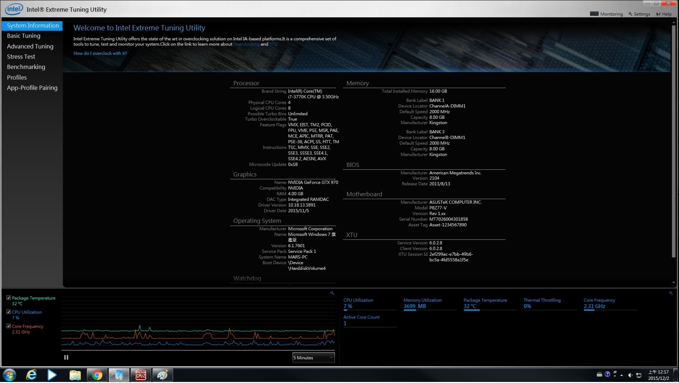Screen dimensions: 679x383
Task: Switch to Paint in the taskbar
Action: click(x=163, y=375)
